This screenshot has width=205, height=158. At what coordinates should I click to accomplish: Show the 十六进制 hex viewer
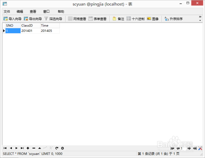(135, 19)
